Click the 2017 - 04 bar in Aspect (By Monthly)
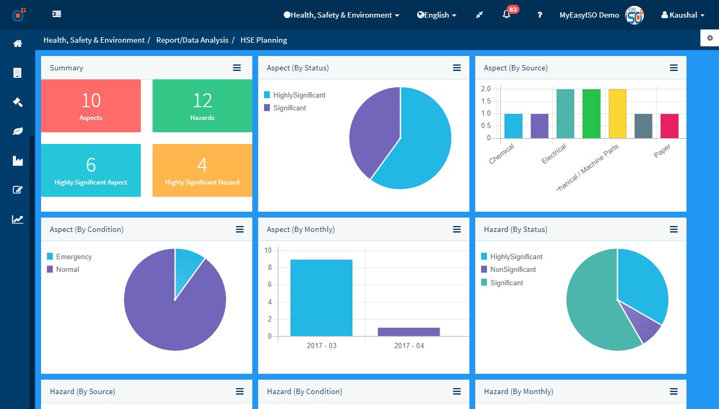 409,332
